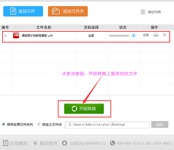Click the PDF file icon

pyautogui.click(x=16, y=35)
